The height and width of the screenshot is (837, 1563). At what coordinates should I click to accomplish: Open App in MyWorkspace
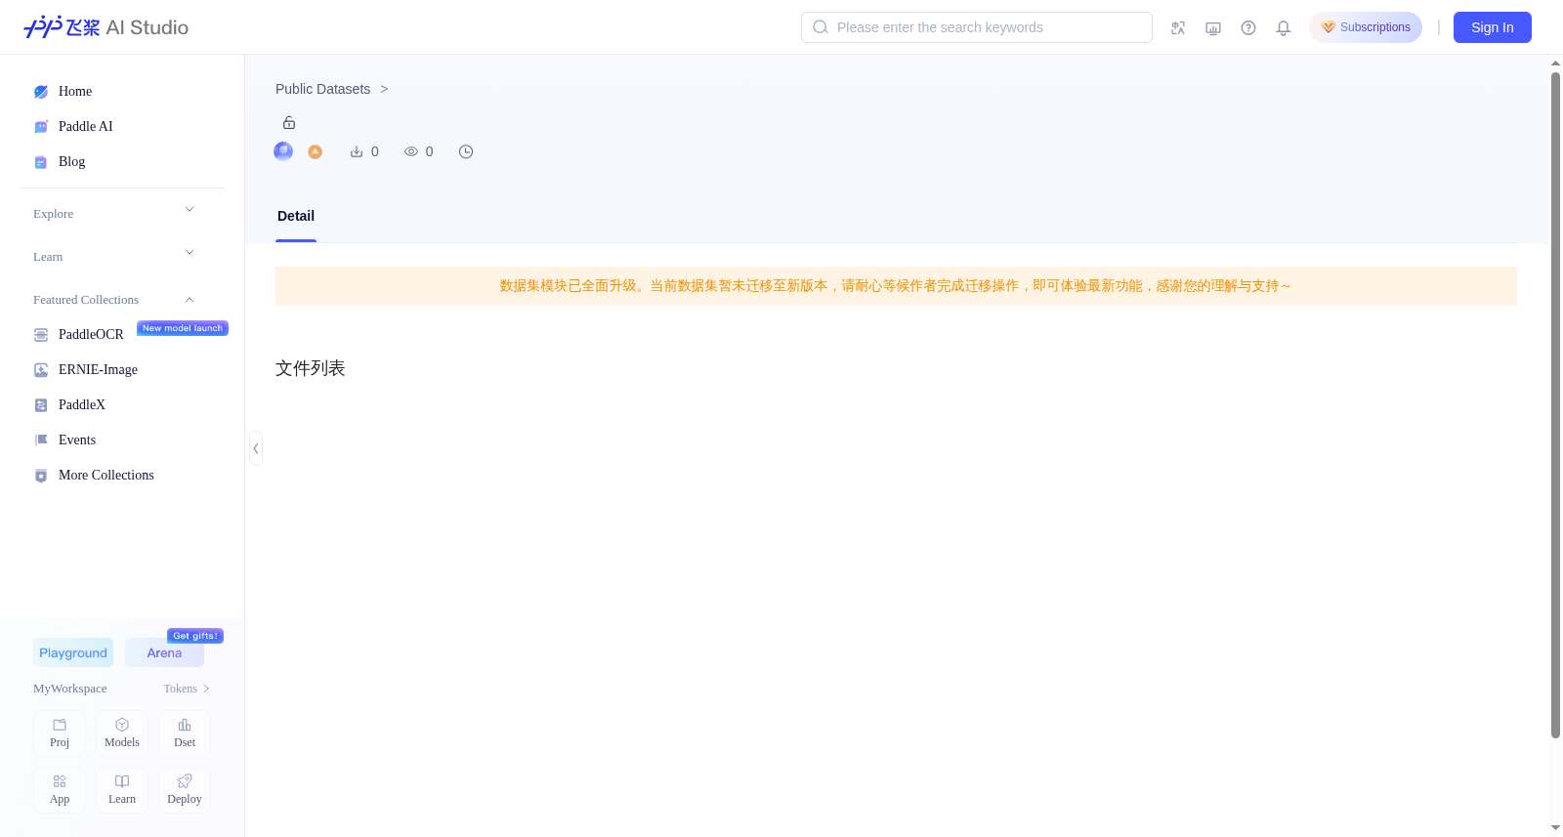click(60, 790)
